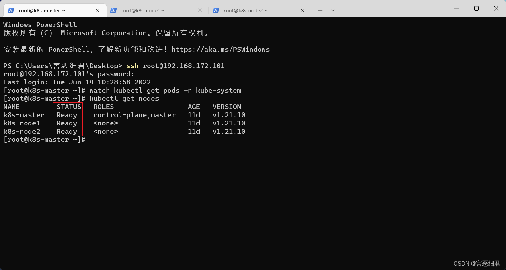The image size is (506, 270).
Task: Click the ssh root@192.168.172.101 command
Action: click(x=176, y=66)
